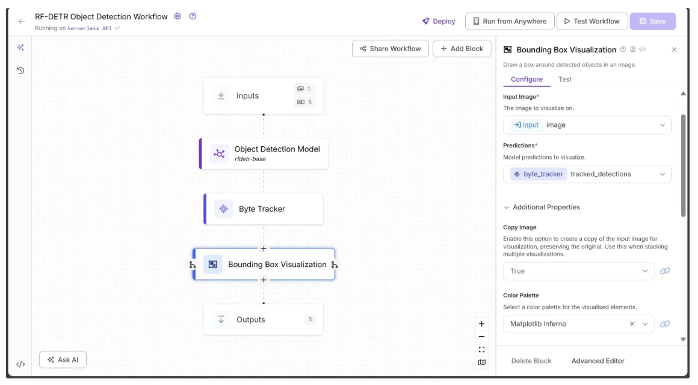Click the Test Workflow button
Screen dimensions: 698x385
tap(591, 21)
